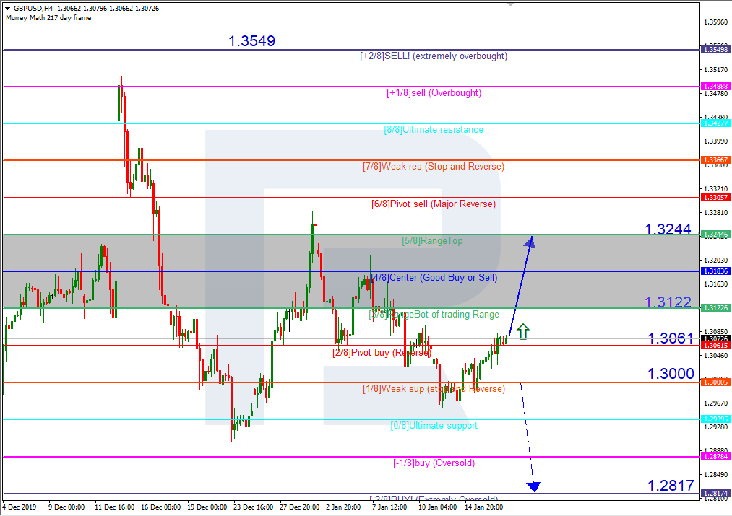Click the 'Murrey Math 217 day frame' label
The height and width of the screenshot is (516, 732).
click(48, 18)
